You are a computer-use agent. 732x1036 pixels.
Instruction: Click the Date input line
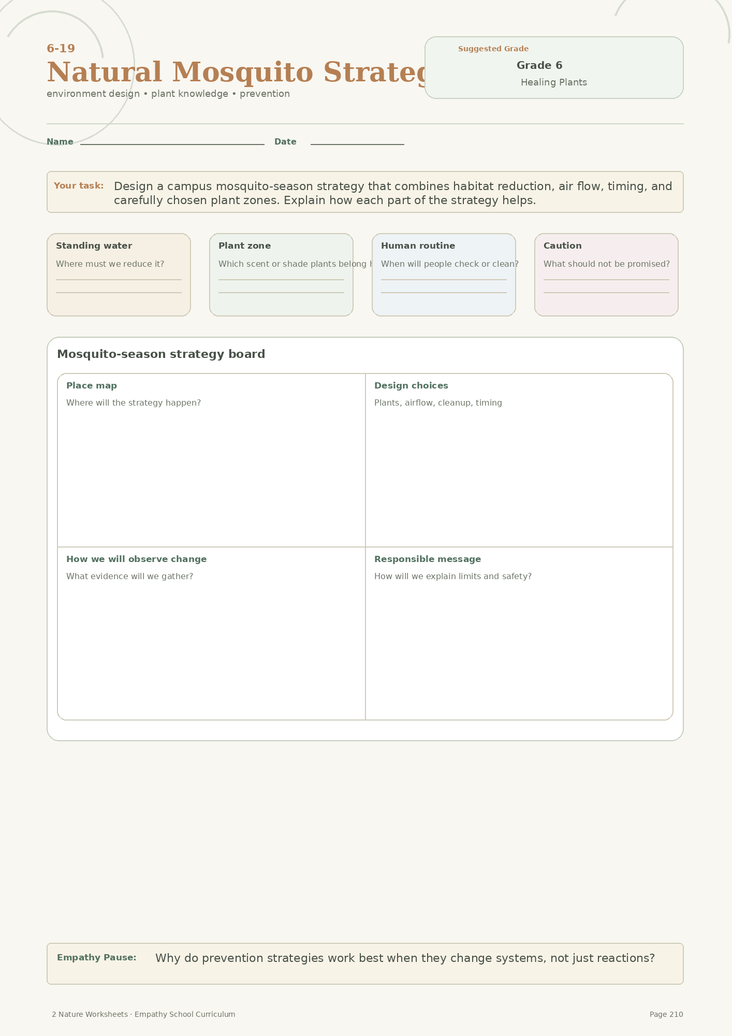tap(357, 143)
